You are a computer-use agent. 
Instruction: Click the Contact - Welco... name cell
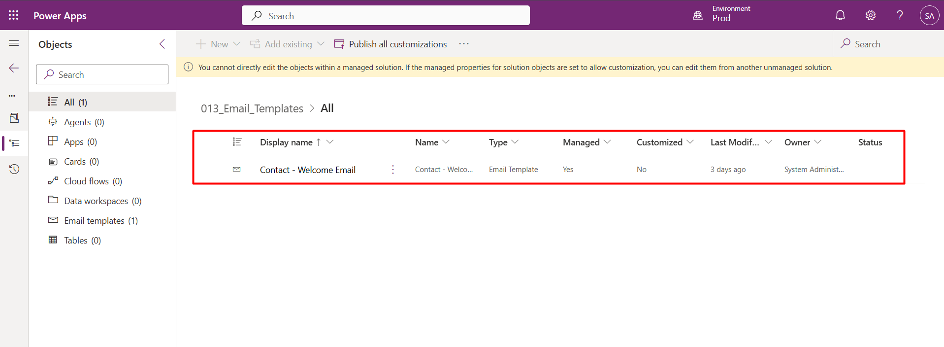coord(444,169)
